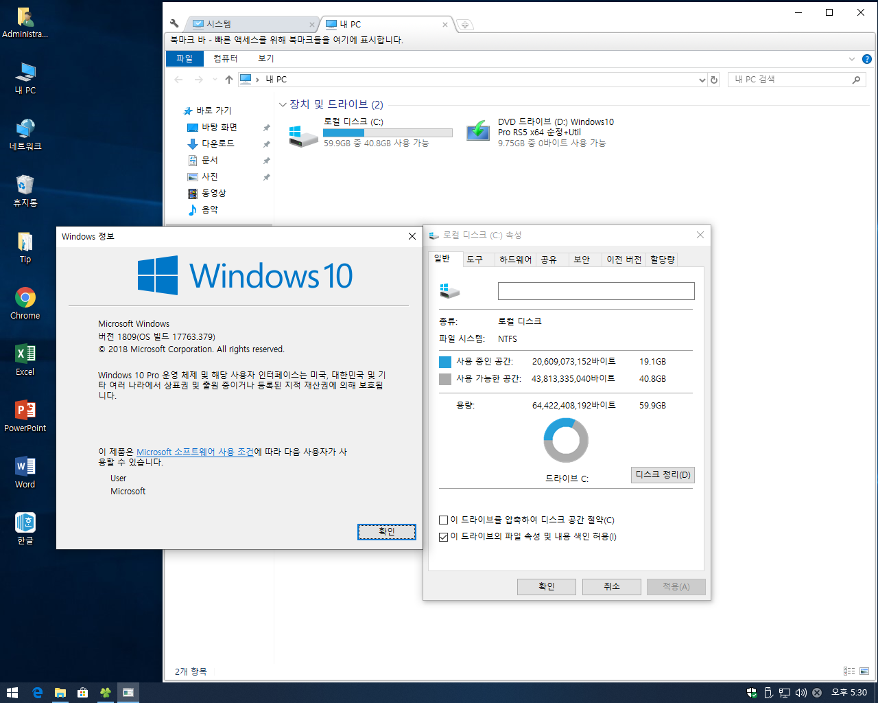The height and width of the screenshot is (703, 878).
Task: Click the C: drive usage bar
Action: (x=388, y=133)
